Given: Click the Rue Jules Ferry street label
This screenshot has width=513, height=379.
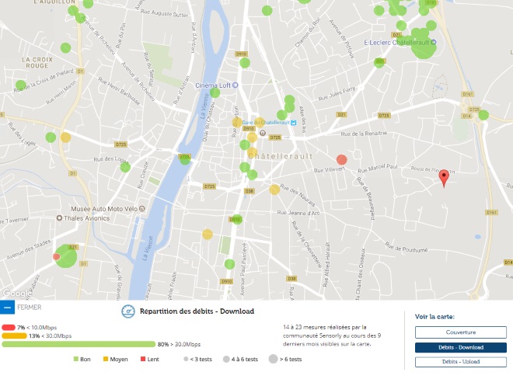Looking at the screenshot, I should 337,93.
